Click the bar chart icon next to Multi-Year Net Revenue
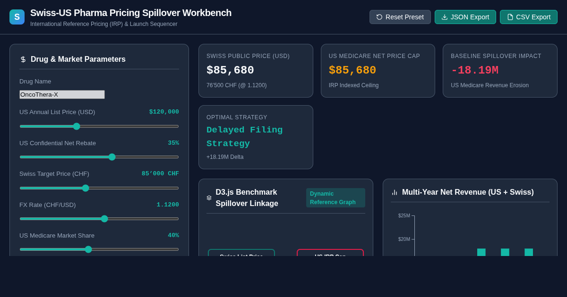The image size is (567, 297). point(395,192)
